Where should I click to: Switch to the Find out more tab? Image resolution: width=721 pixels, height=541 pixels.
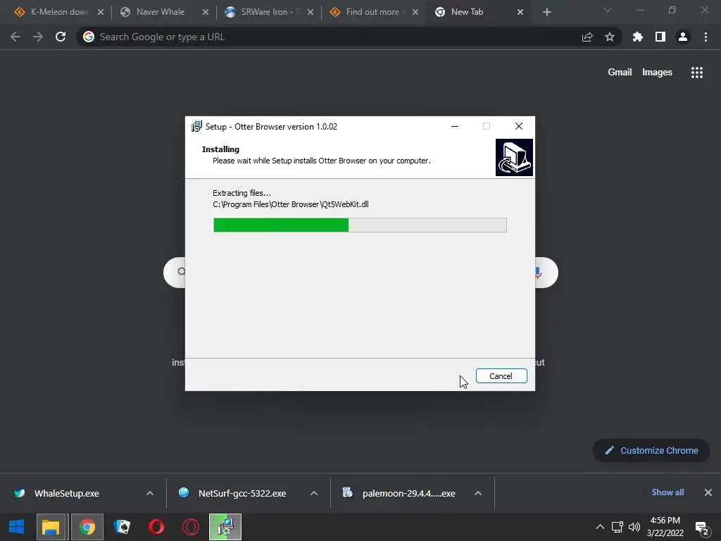373,12
